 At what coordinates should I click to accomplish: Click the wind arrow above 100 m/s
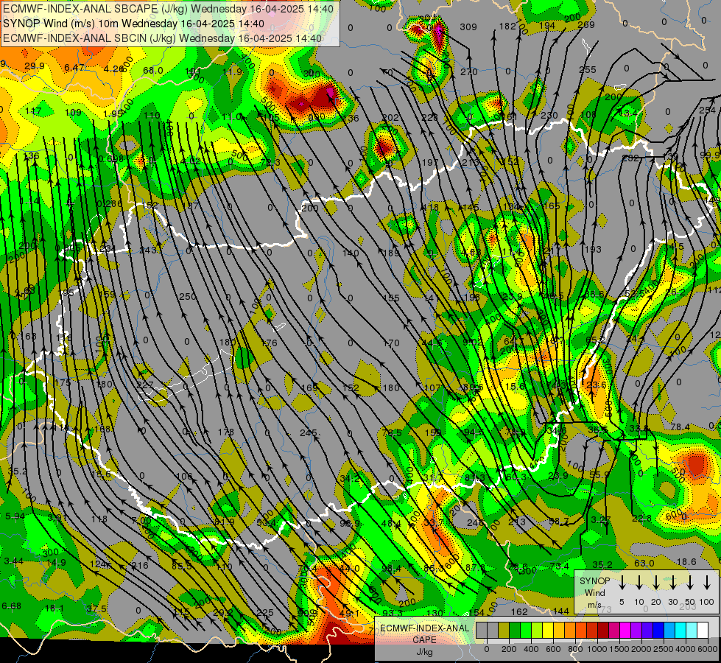click(x=707, y=583)
